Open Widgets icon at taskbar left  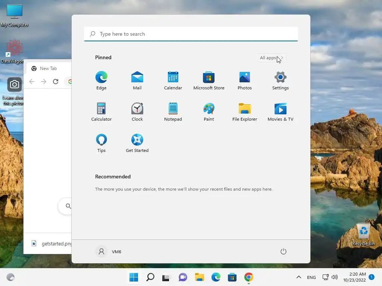point(10,277)
